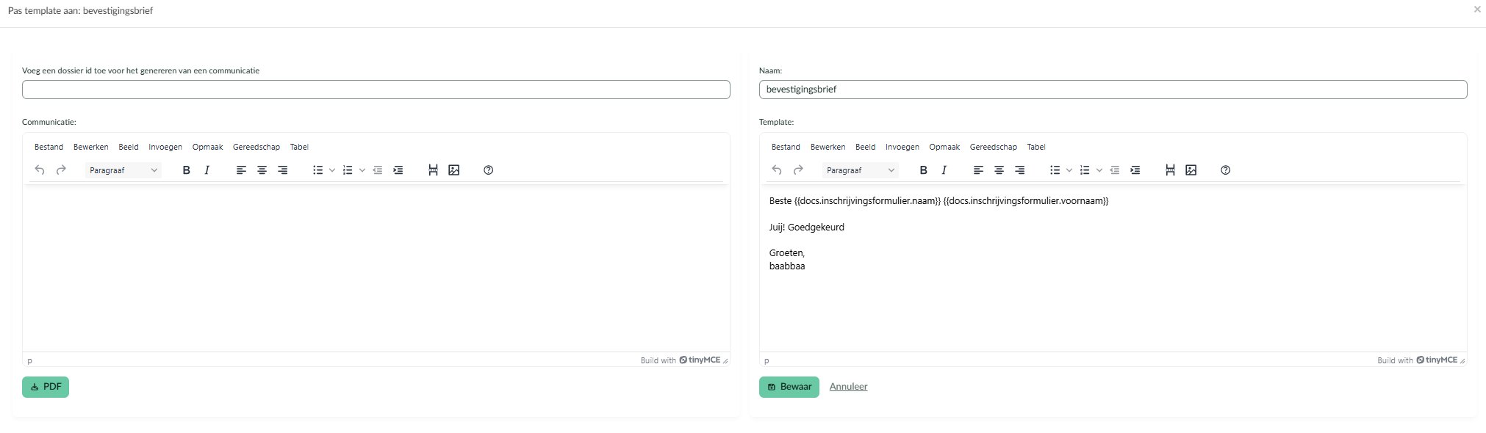Undo in the Communicatie editor

pos(40,170)
